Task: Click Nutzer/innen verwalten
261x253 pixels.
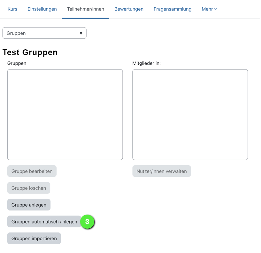Action: tap(161, 171)
